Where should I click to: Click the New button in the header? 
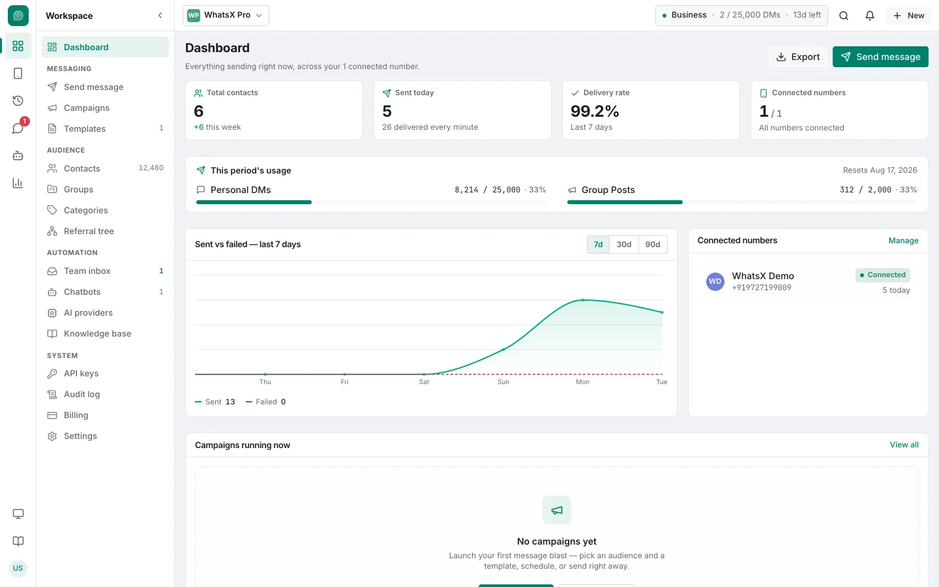[x=908, y=16]
